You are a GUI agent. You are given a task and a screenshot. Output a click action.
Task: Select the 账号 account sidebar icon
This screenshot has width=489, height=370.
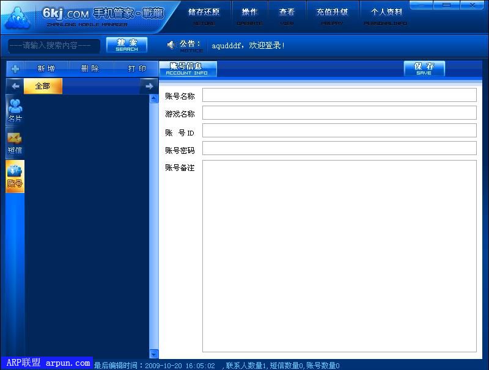tap(15, 176)
